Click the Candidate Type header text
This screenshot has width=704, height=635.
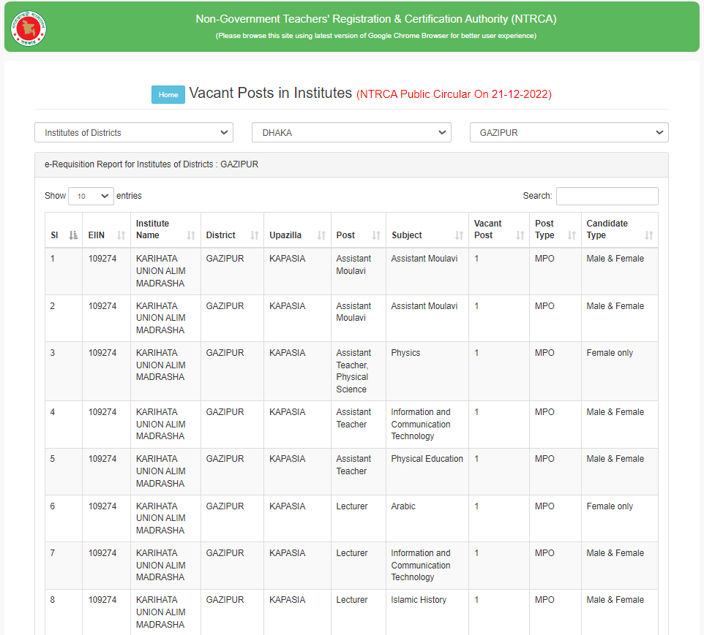pyautogui.click(x=607, y=229)
